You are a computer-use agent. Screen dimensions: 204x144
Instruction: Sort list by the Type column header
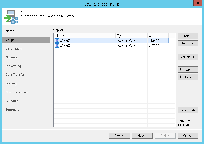click(131, 36)
